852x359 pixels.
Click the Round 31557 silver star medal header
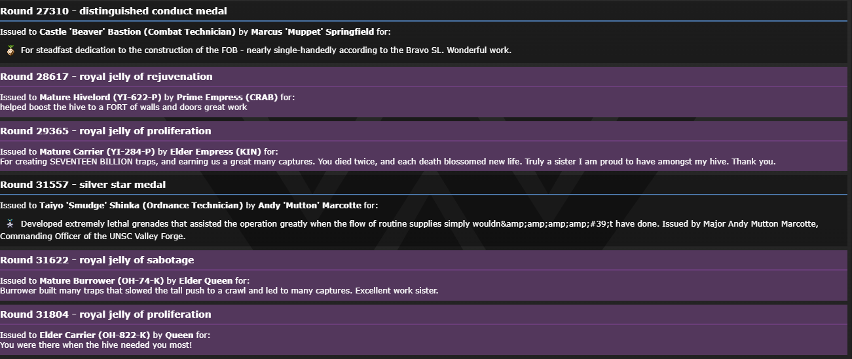tap(83, 185)
